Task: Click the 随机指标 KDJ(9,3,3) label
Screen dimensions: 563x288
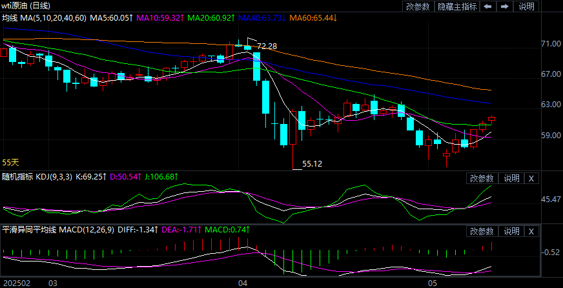Action: click(x=37, y=177)
